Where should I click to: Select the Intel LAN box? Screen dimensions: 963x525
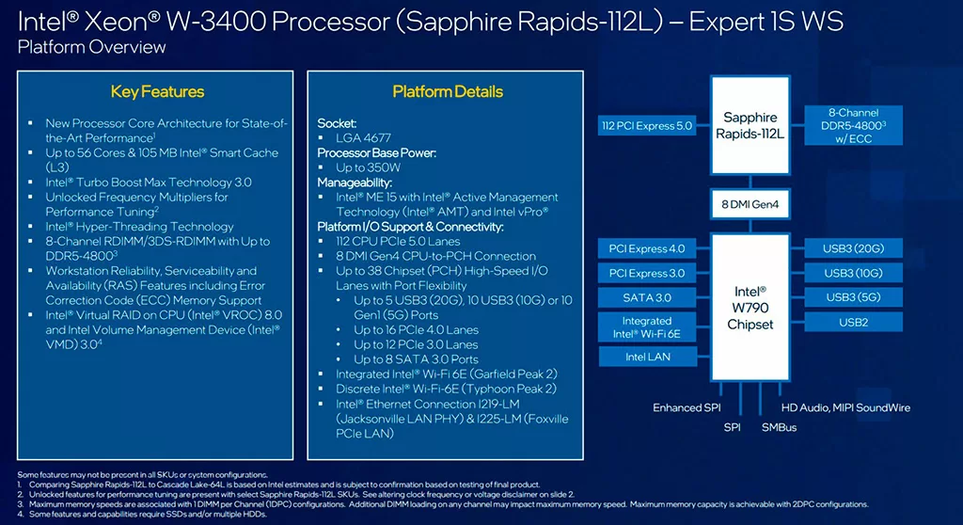click(647, 357)
